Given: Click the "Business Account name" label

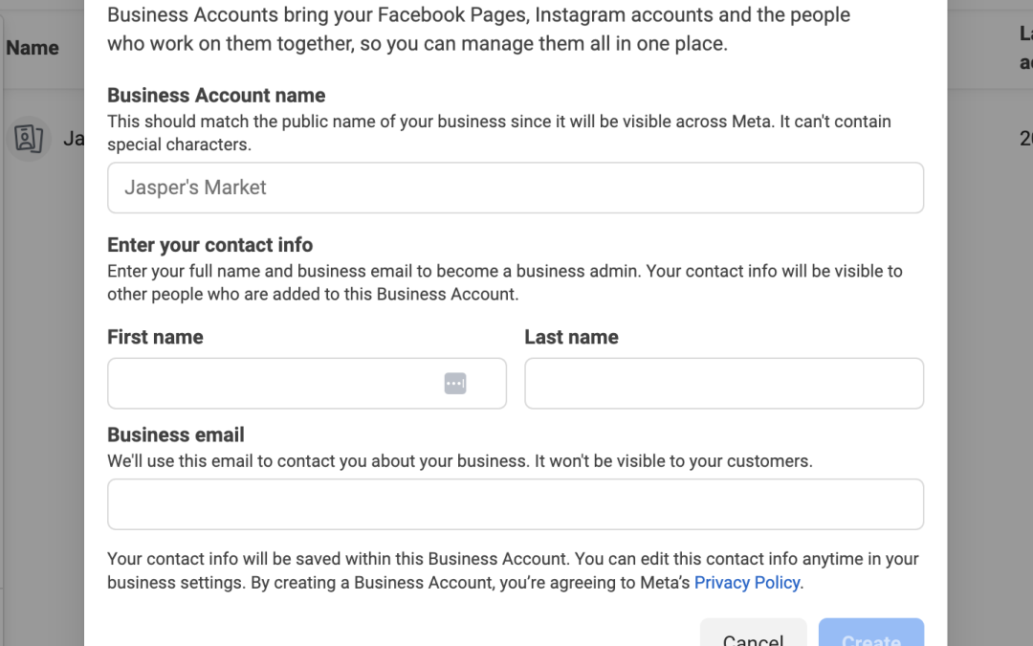Looking at the screenshot, I should (216, 96).
